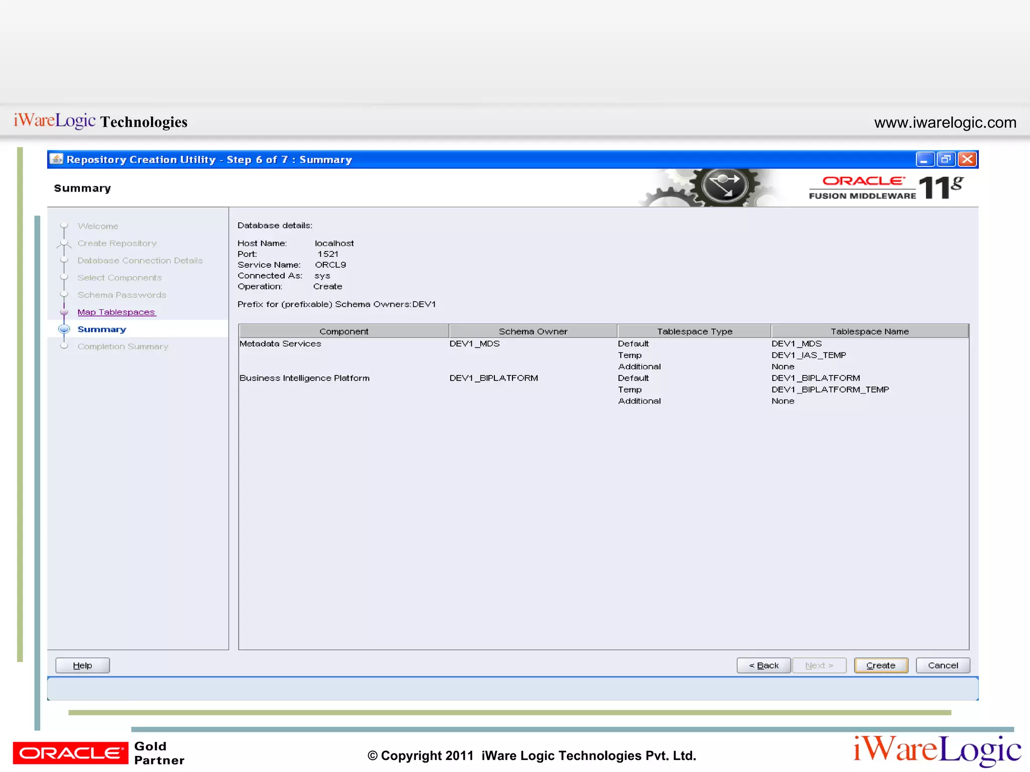Select the Summary step in the sidebar
The image size is (1030, 772).
pos(102,329)
